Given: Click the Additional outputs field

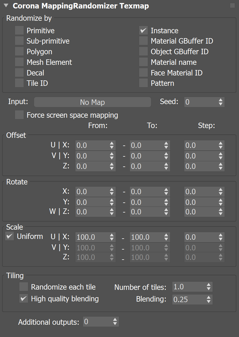Looking at the screenshot, I should tap(97, 322).
